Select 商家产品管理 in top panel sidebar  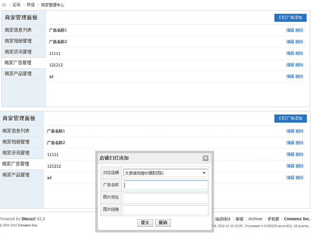click(x=18, y=74)
